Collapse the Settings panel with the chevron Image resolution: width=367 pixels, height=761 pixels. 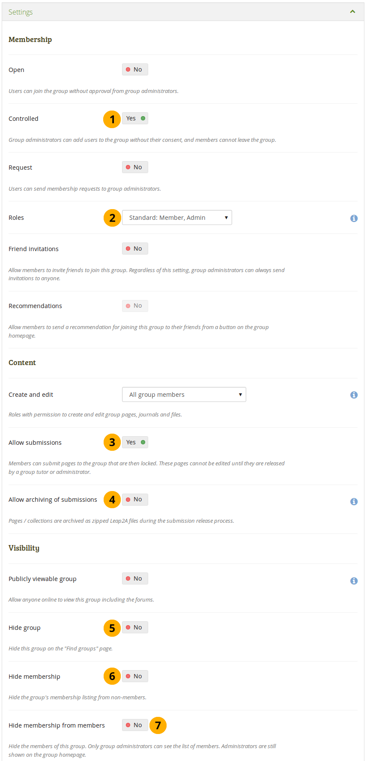(x=352, y=12)
